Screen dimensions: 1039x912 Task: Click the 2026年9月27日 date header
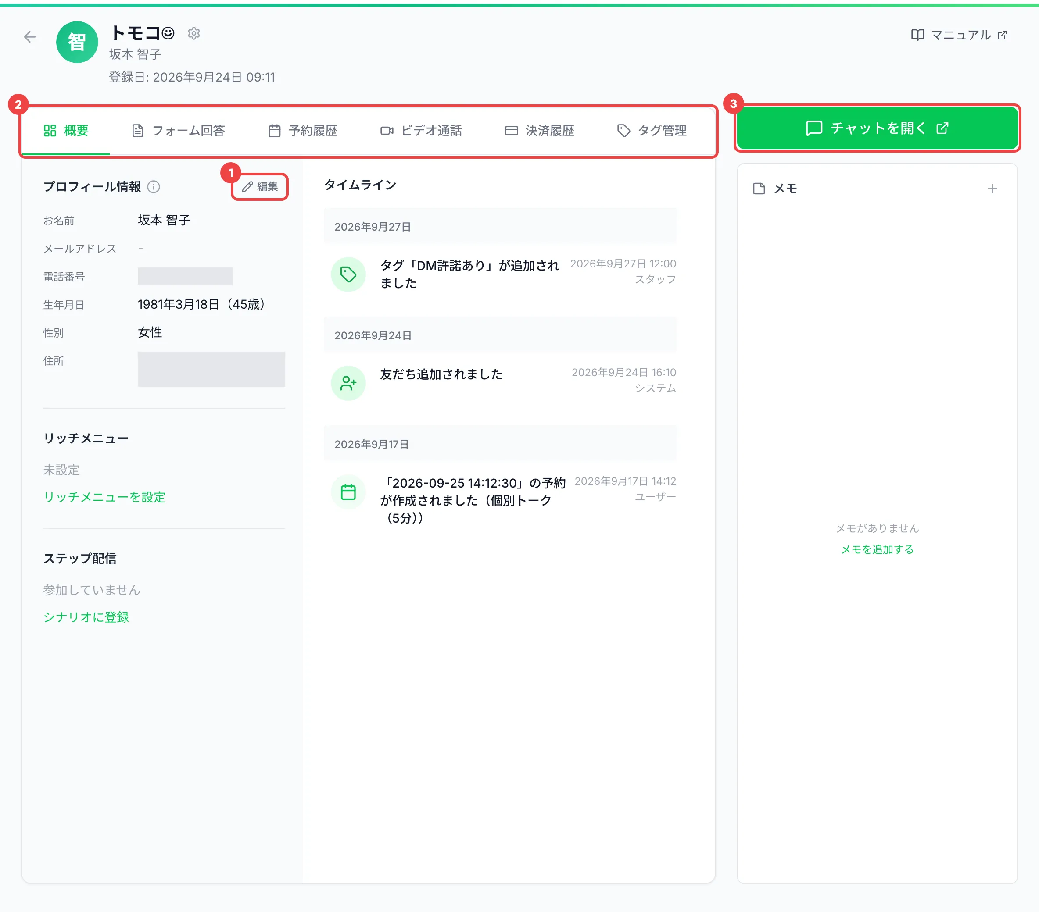(500, 227)
